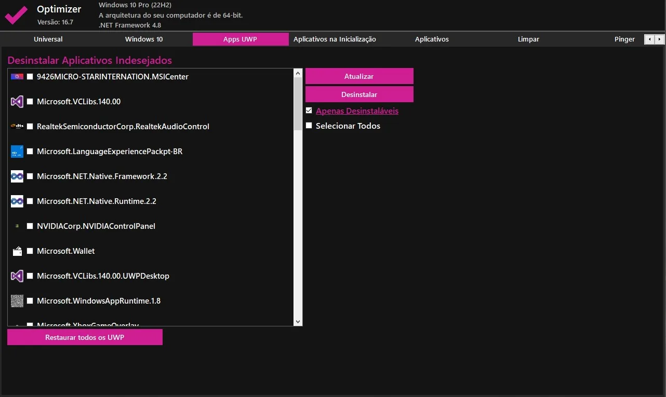
Task: Select the Apps UWP tab
Action: point(241,39)
